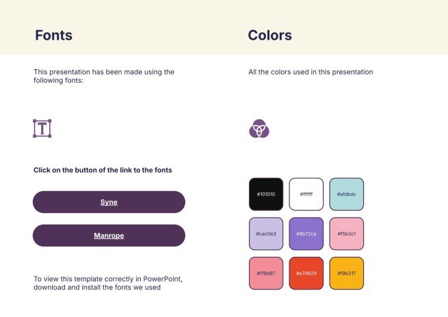This screenshot has height=317, width=448.
Task: Click the Colors heading
Action: click(269, 36)
